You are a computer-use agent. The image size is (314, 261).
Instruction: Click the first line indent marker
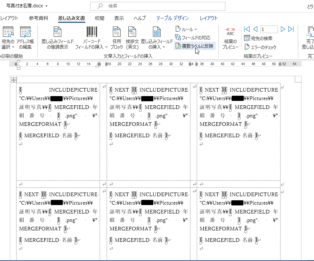(18, 62)
